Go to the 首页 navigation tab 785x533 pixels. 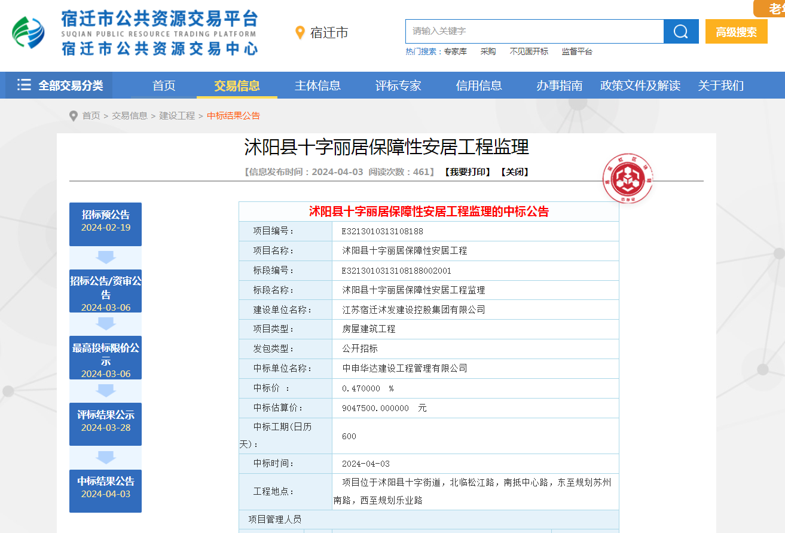click(164, 85)
